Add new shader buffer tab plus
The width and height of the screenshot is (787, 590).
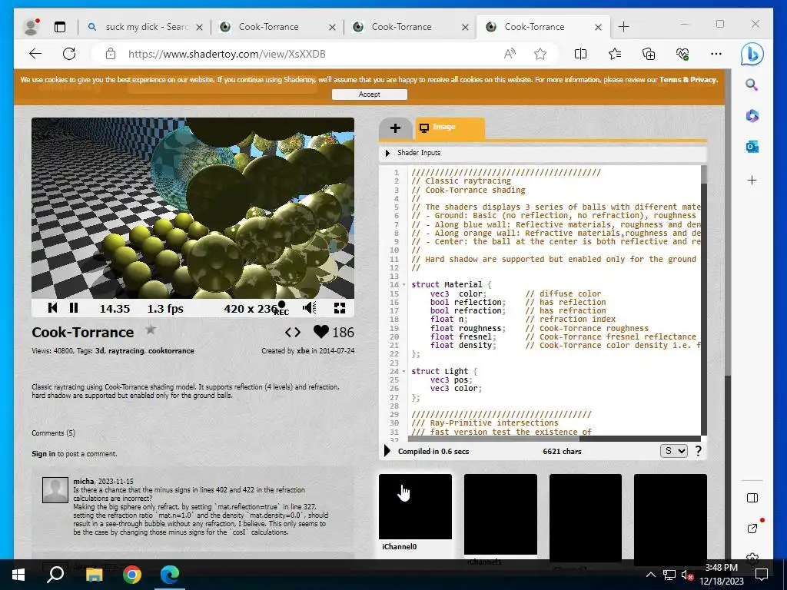396,128
